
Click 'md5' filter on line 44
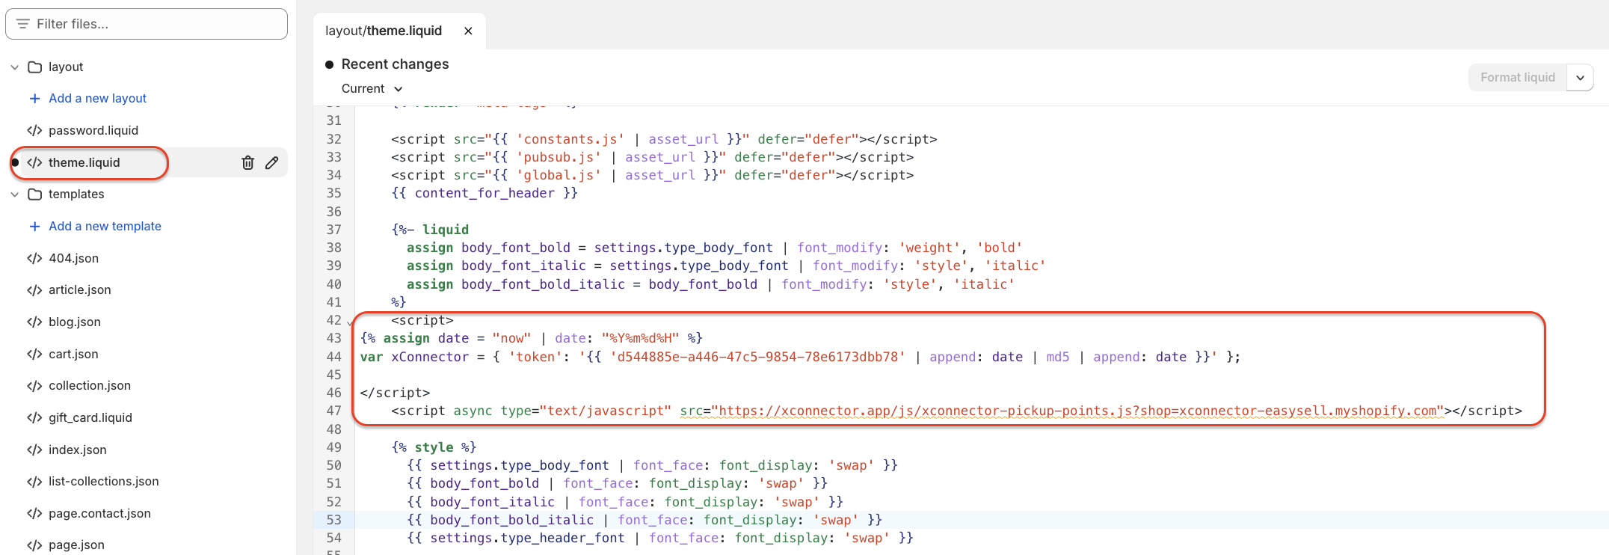[x=1058, y=357]
